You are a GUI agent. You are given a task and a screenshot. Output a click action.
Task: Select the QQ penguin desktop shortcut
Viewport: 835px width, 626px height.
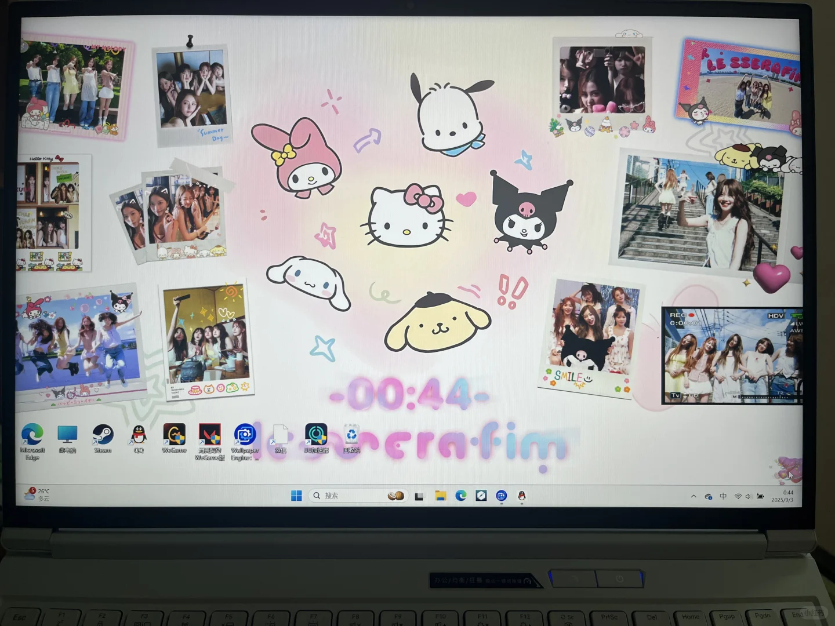point(139,439)
